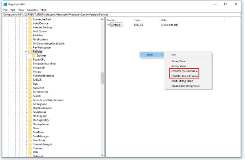
Task: Click the Themes folder icon
Action: 30,148
